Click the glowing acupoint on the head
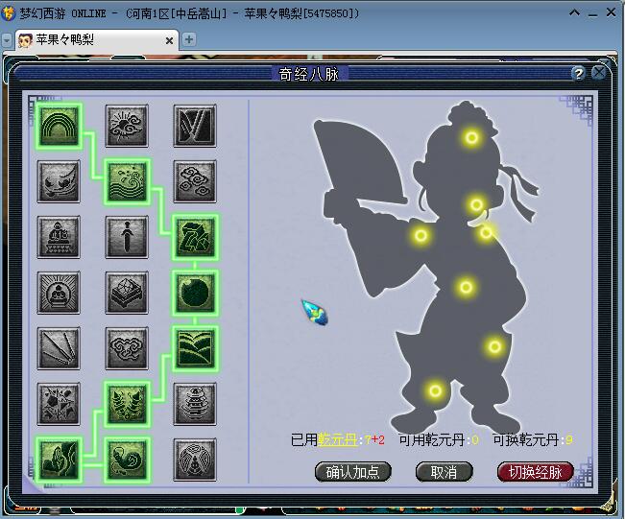This screenshot has height=519, width=625. 472,138
